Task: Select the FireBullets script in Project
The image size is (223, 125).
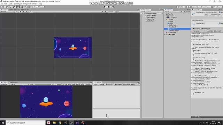Action: tap(173, 27)
